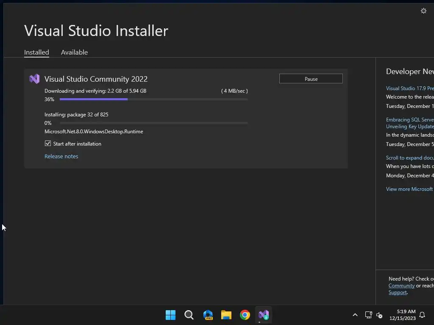Click Installing: package 32 of 825
This screenshot has width=434, height=325.
click(76, 115)
